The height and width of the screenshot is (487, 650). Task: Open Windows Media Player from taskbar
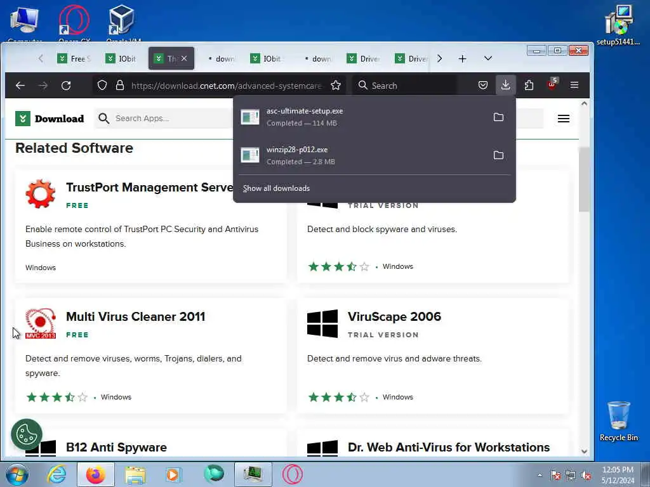(174, 474)
